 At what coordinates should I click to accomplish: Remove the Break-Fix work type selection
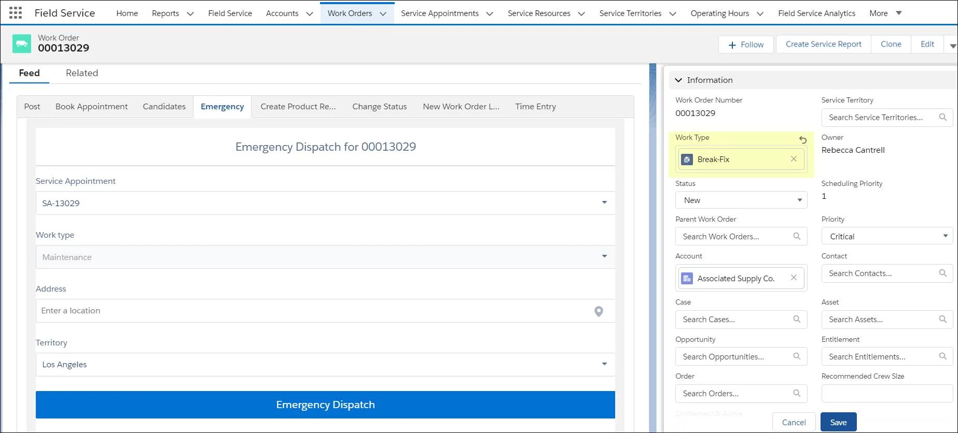tap(794, 159)
